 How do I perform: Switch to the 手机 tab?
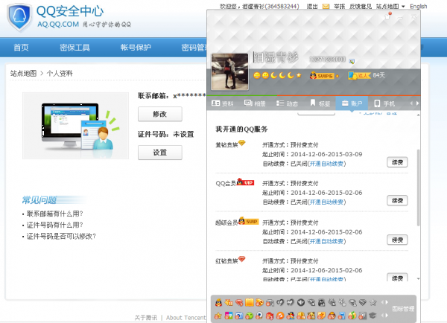tap(384, 103)
